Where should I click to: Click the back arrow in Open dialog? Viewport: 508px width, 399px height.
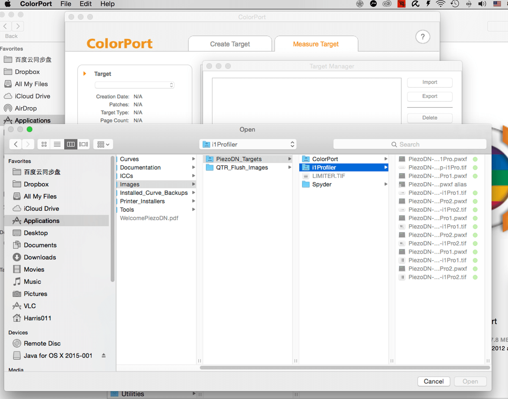click(x=16, y=145)
